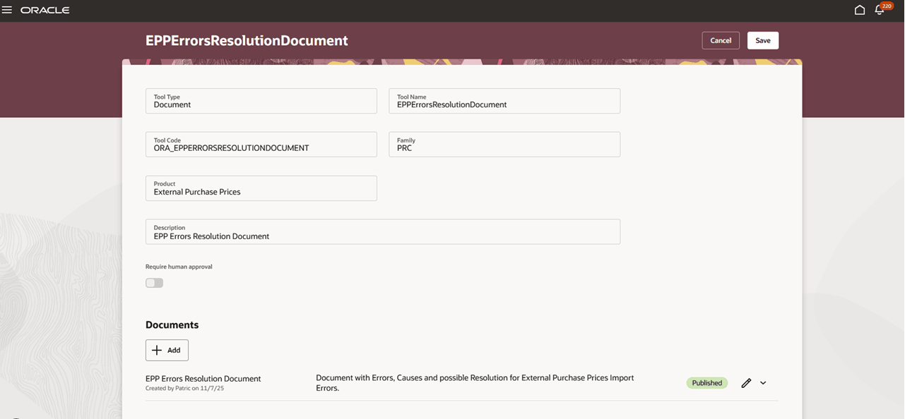Viewport: 905px width, 419px height.
Task: Click the home icon in top bar
Action: click(859, 10)
